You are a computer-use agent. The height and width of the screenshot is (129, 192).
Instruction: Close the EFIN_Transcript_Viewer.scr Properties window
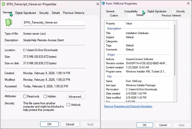pos(98,4)
